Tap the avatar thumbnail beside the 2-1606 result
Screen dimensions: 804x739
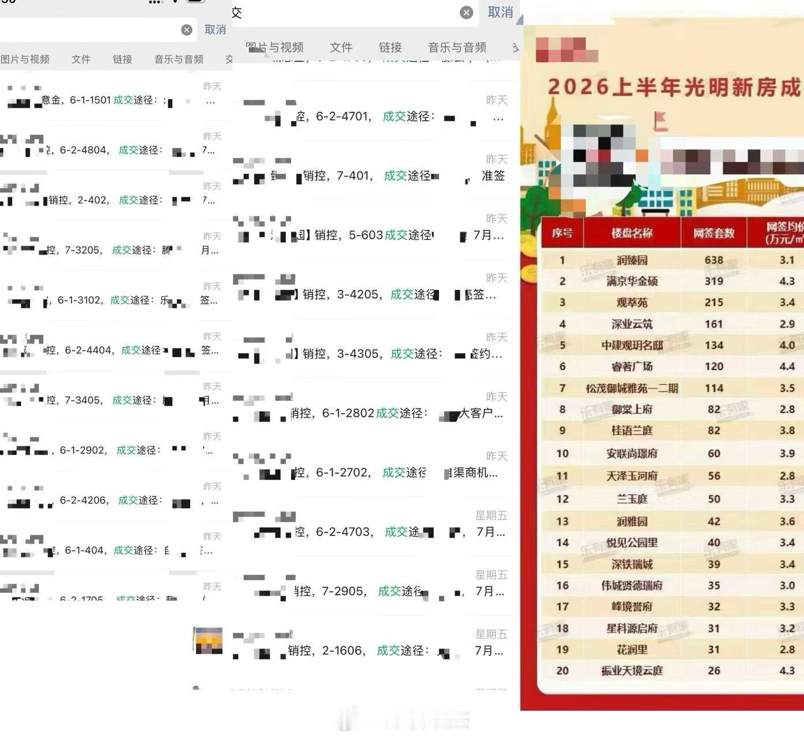point(209,641)
